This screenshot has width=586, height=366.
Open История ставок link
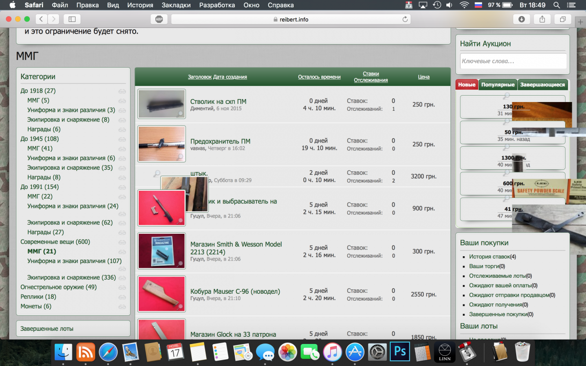tap(489, 256)
